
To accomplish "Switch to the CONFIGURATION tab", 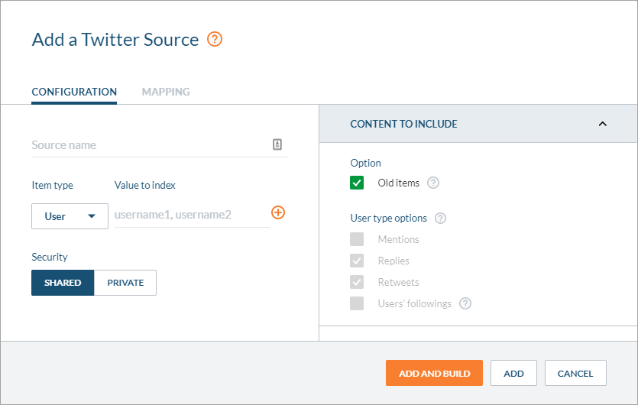I will tap(74, 92).
